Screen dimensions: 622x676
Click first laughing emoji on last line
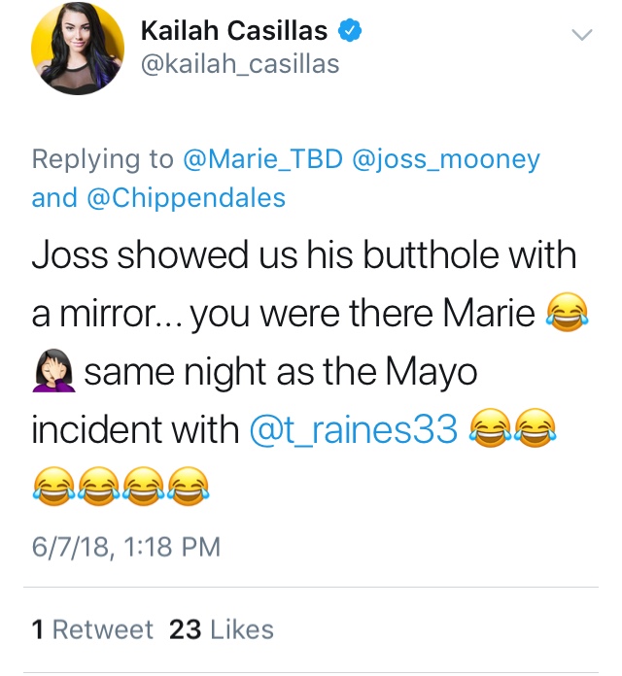pos(53,486)
